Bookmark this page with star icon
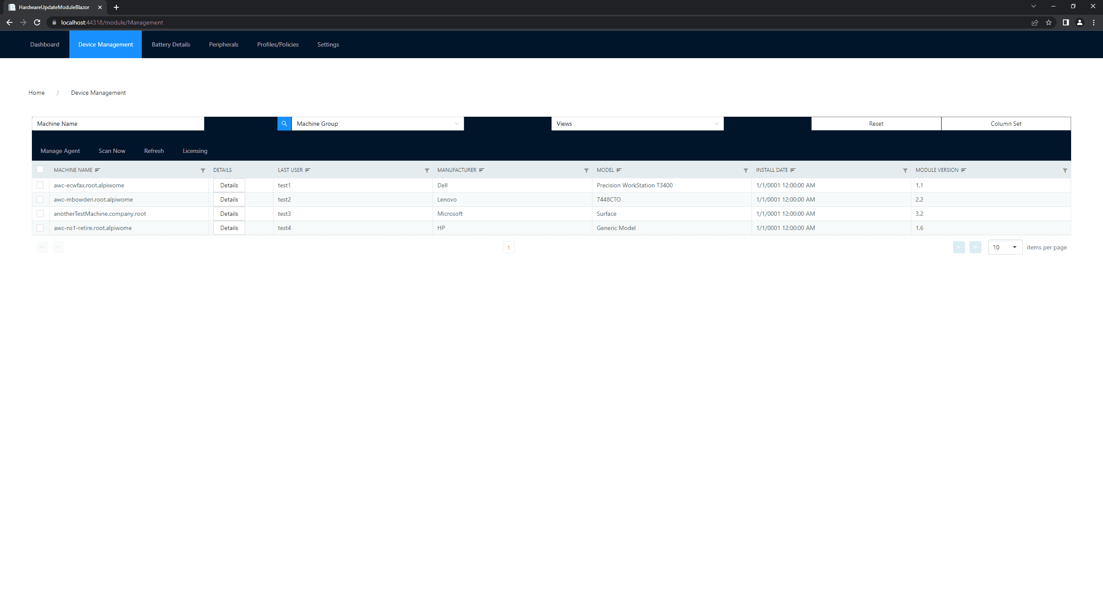 click(x=1049, y=22)
